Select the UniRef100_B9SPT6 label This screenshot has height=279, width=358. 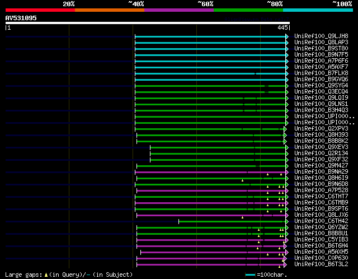pyautogui.click(x=321, y=209)
